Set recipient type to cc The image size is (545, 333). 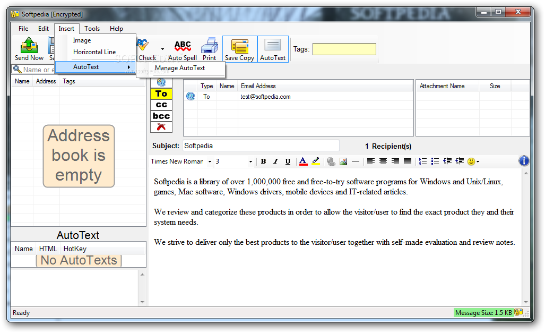point(161,105)
